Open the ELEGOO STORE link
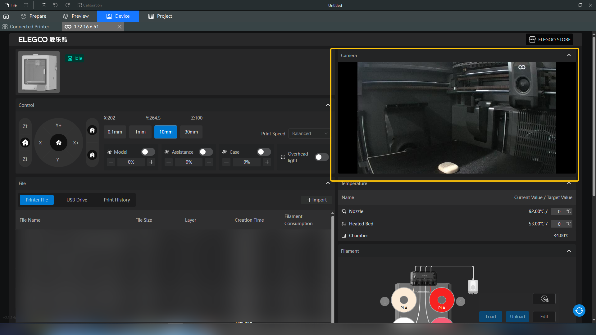 tap(549, 39)
